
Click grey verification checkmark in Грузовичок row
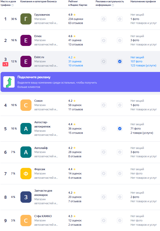120,19
